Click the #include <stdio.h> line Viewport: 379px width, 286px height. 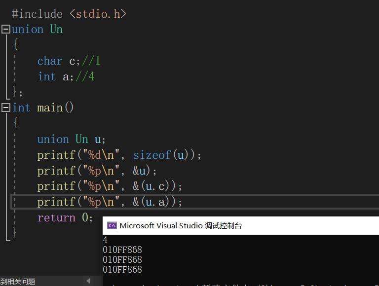pyautogui.click(x=69, y=14)
